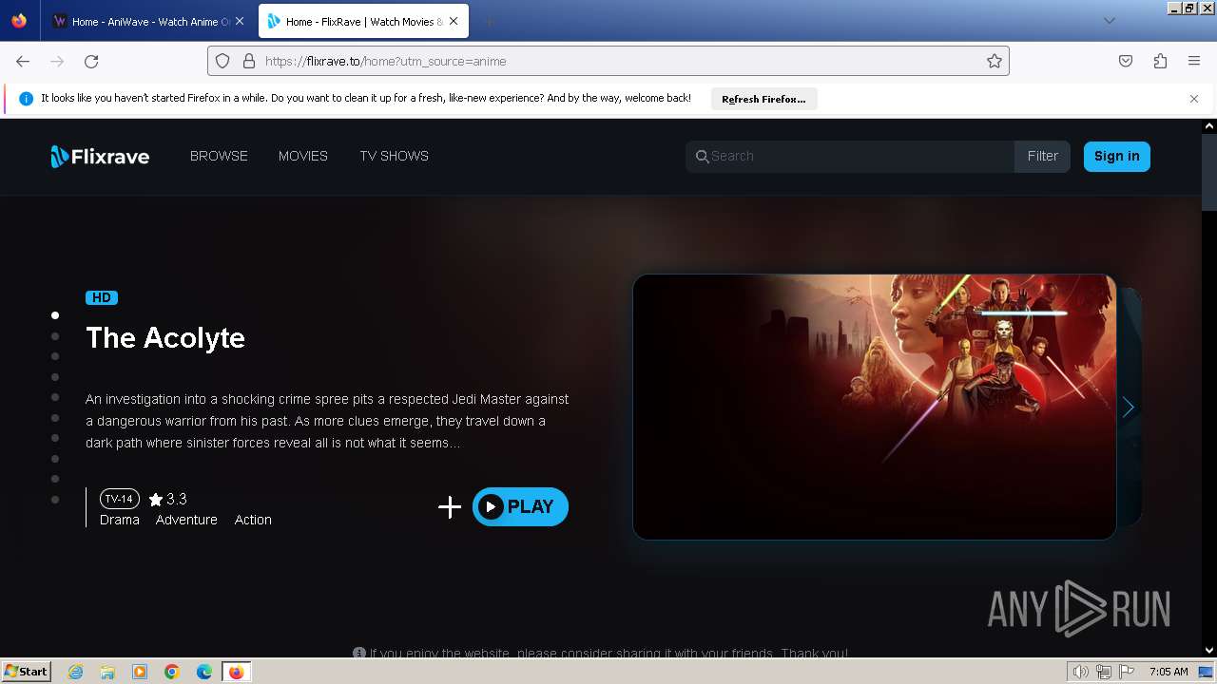Open Firefox application menu
Screen dimensions: 1217x684
(x=1194, y=61)
